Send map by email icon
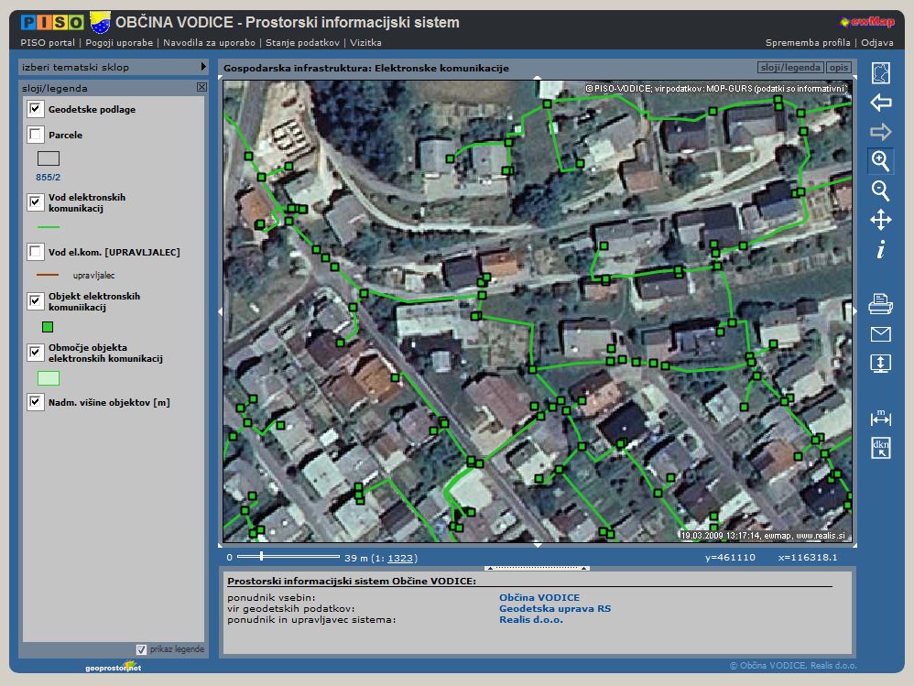 click(880, 333)
